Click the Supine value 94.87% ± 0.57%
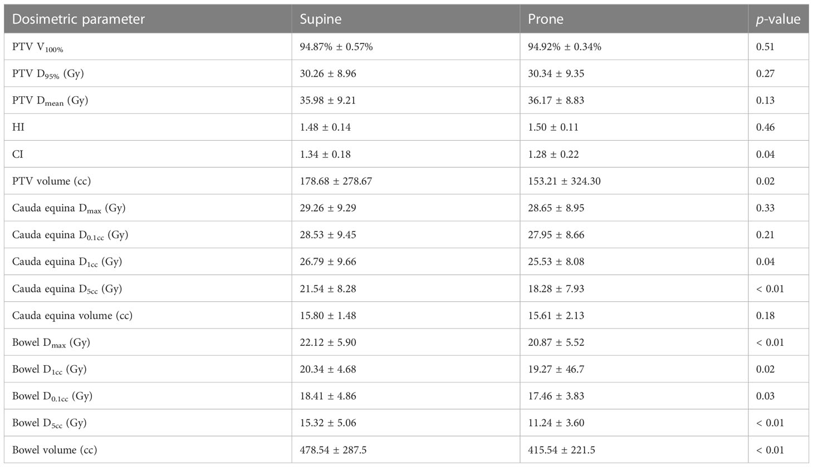This screenshot has width=813, height=467. click(x=336, y=47)
